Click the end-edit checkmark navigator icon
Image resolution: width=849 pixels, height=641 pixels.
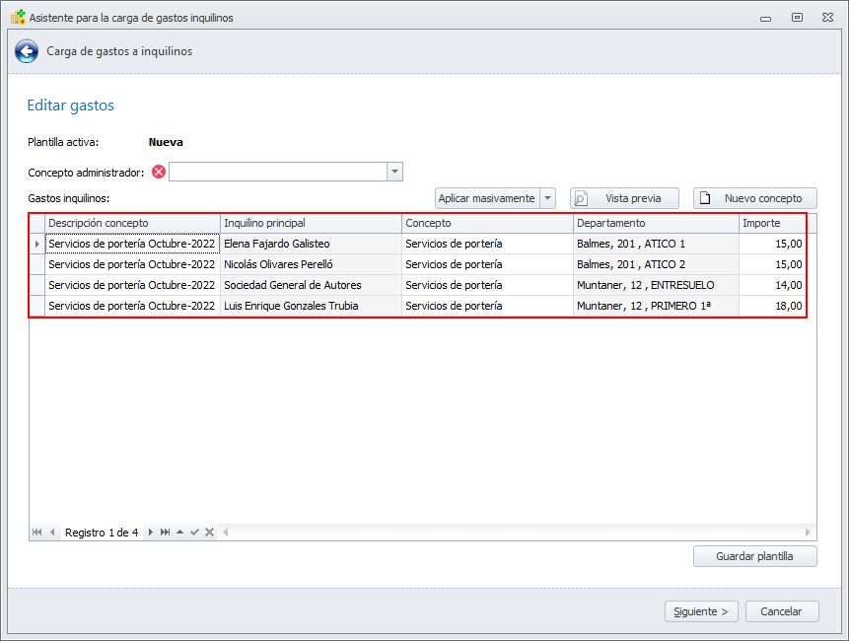coord(194,533)
